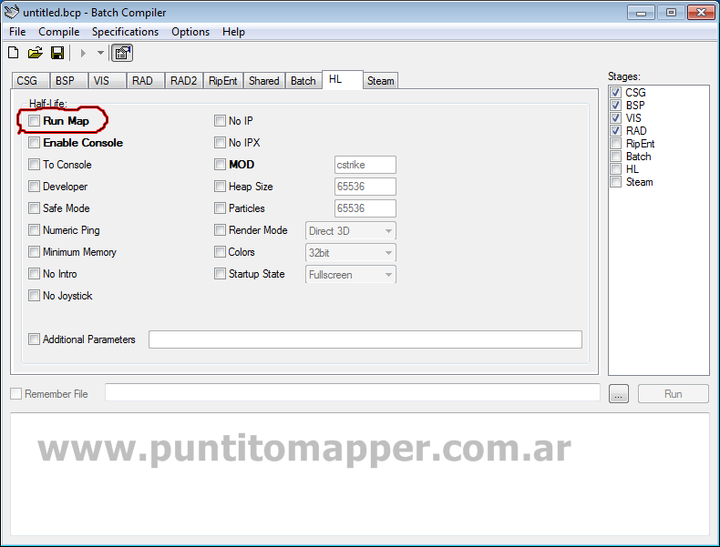
Task: Click the run arrow toolbar icon
Action: tap(83, 53)
